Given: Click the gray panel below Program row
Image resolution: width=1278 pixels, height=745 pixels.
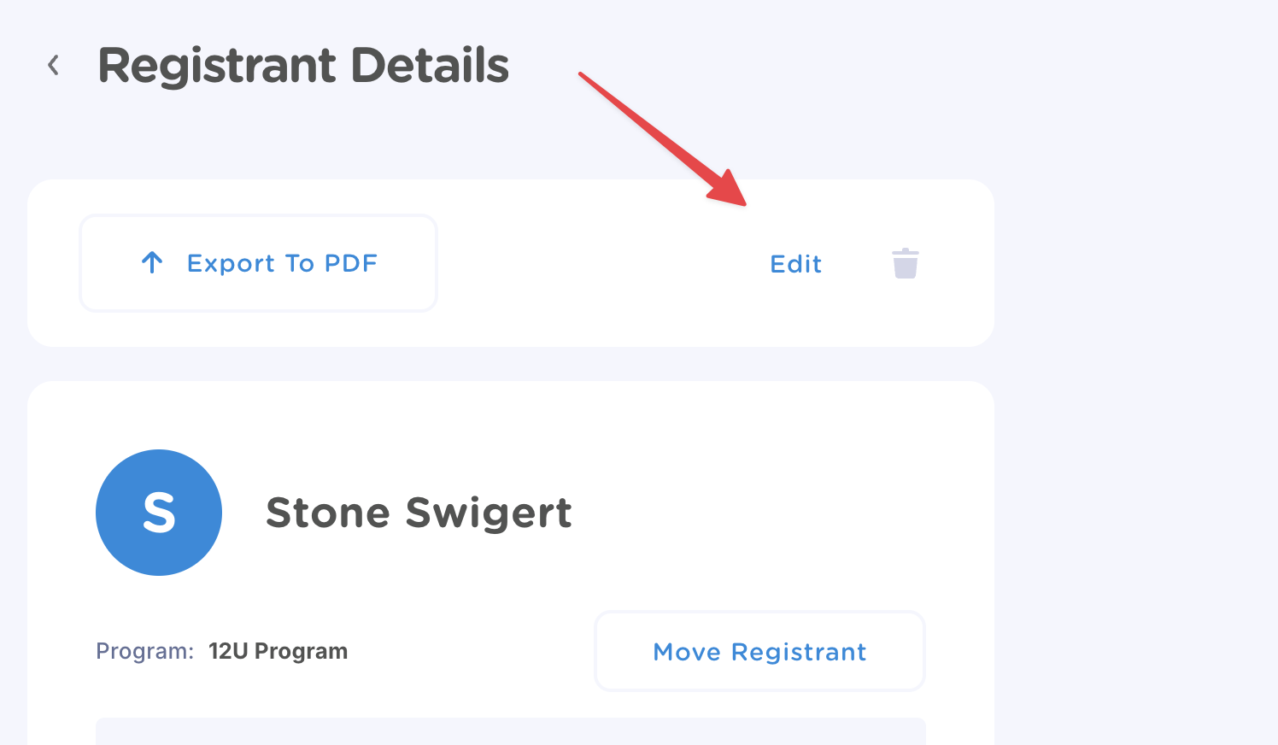Looking at the screenshot, I should coord(510,730).
